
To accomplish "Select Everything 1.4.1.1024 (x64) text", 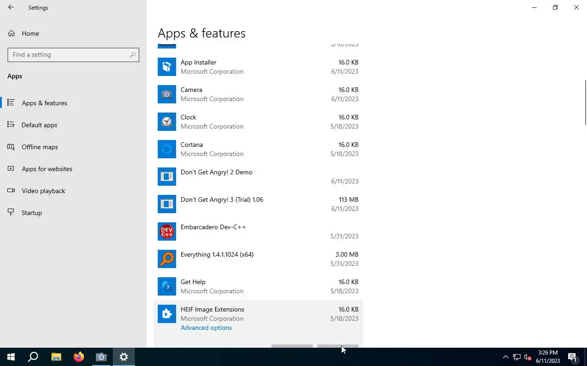I will [x=217, y=254].
